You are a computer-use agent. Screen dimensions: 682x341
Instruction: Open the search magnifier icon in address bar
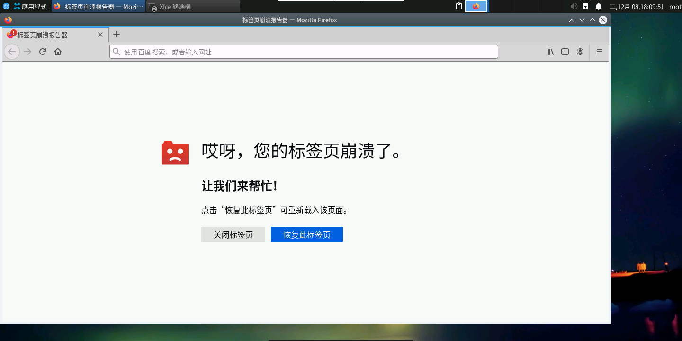tap(117, 52)
